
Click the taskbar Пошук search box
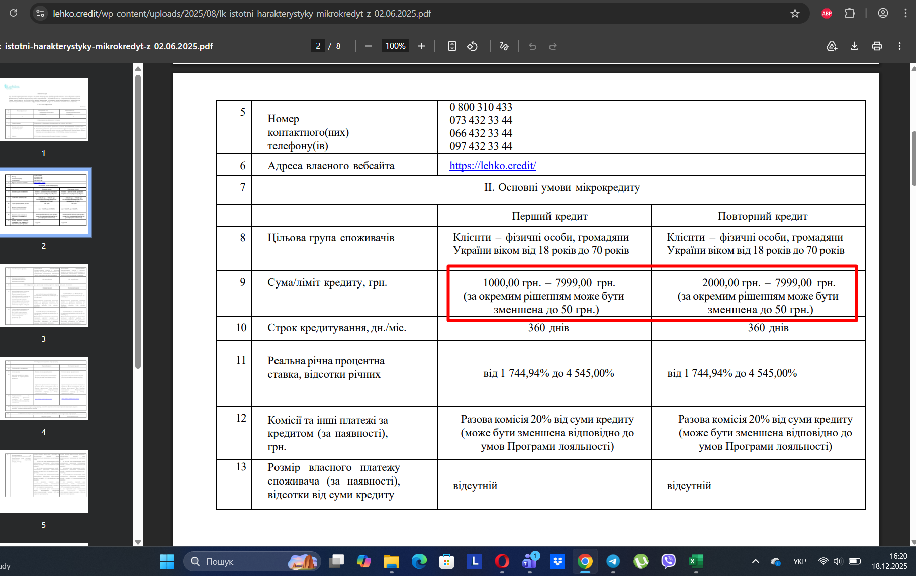click(252, 561)
